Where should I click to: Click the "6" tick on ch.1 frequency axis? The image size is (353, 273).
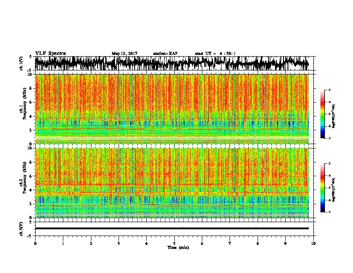31,102
